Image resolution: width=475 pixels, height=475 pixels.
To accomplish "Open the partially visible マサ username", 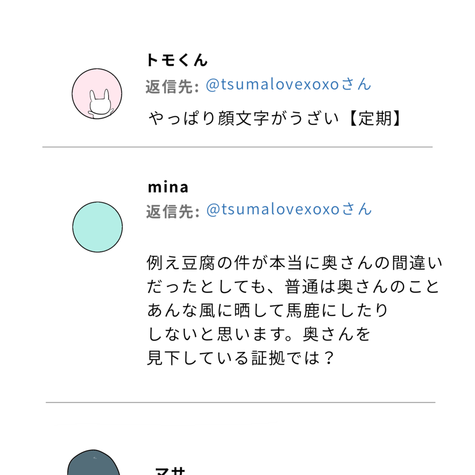I will pos(170,471).
